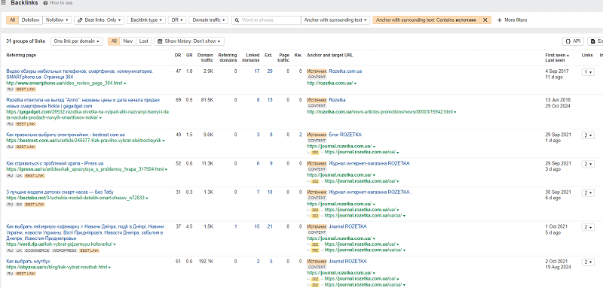Click linked domains value 17
This screenshot has height=288, width=603.
257,71
